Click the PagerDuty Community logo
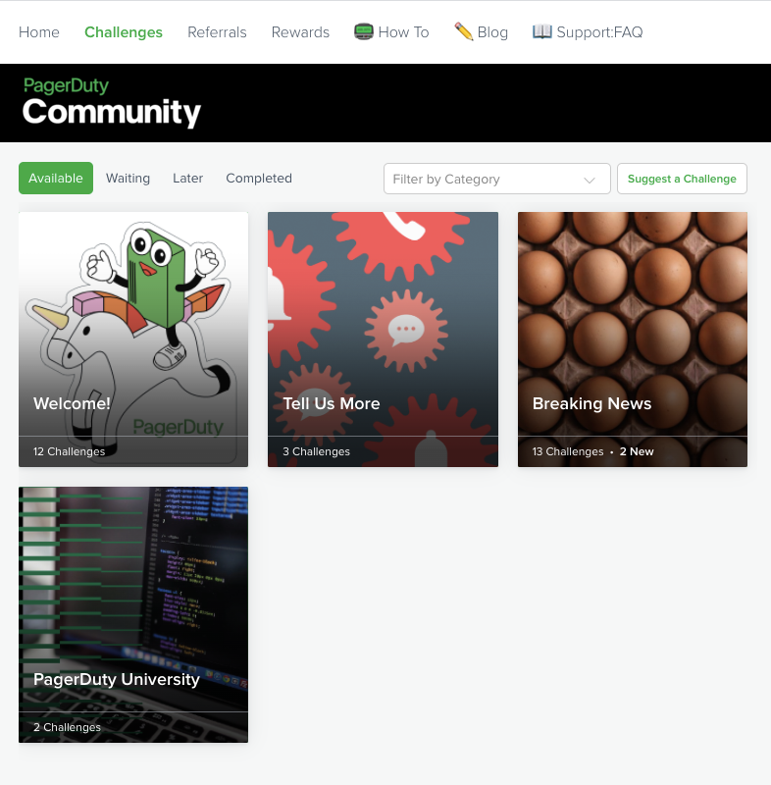The height and width of the screenshot is (785, 771). click(111, 103)
